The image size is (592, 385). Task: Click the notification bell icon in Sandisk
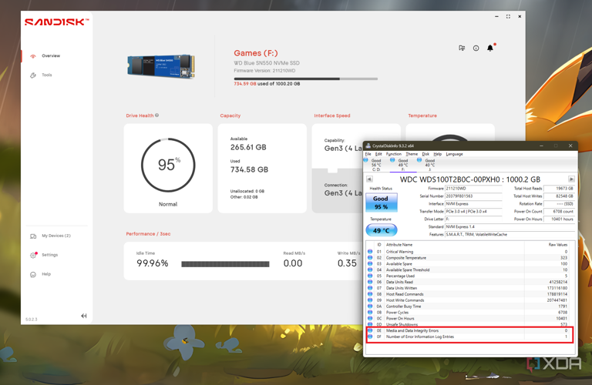490,48
